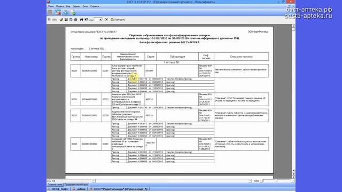Click ООО ФармРозница text at report top right
The width and height of the screenshot is (342, 192).
point(258,32)
